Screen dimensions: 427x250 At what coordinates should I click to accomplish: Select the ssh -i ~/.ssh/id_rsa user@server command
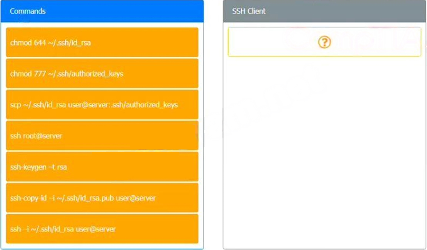102,229
